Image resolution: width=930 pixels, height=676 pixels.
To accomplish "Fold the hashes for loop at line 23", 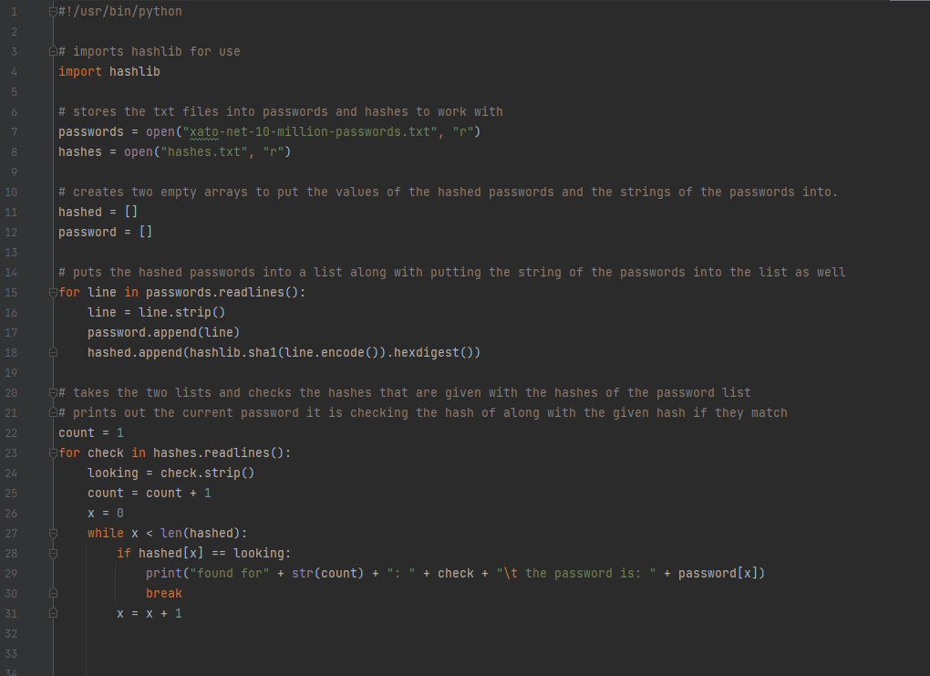I will pos(53,452).
